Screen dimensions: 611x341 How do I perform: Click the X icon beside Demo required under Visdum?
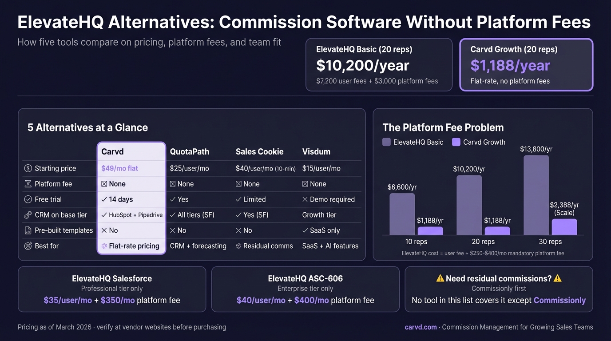coord(305,199)
